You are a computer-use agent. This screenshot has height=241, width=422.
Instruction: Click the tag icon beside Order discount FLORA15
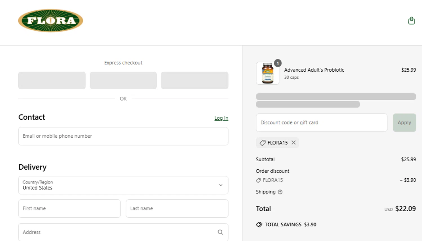click(x=258, y=180)
